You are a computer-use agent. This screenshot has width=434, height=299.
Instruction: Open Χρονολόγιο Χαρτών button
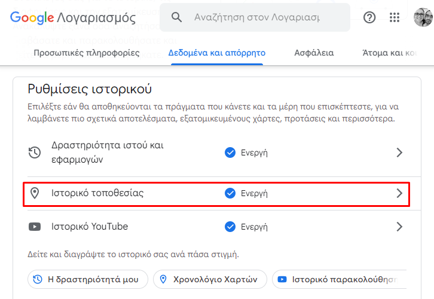(x=210, y=279)
